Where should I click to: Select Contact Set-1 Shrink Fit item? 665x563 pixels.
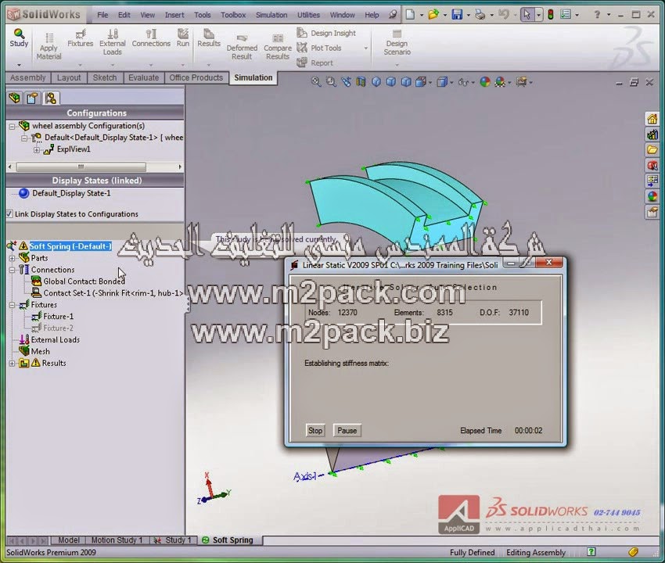click(x=108, y=293)
